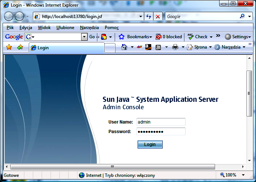Click the vertical scrollbar thumb
256x182 pixels.
pos(249,93)
